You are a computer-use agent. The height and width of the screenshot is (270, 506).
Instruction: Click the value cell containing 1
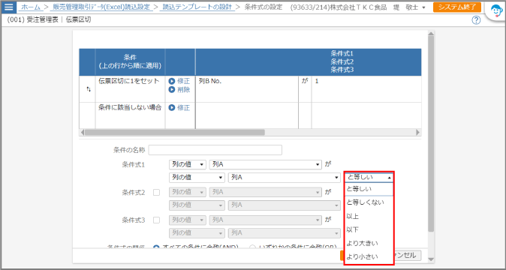tap(366, 89)
